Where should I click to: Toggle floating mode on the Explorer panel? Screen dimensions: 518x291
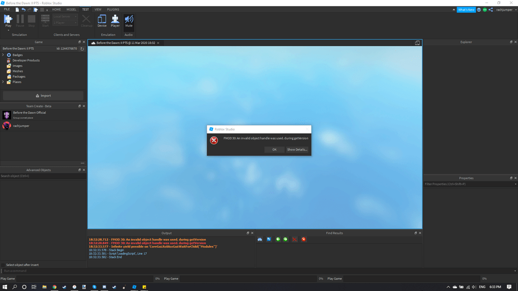click(x=511, y=42)
